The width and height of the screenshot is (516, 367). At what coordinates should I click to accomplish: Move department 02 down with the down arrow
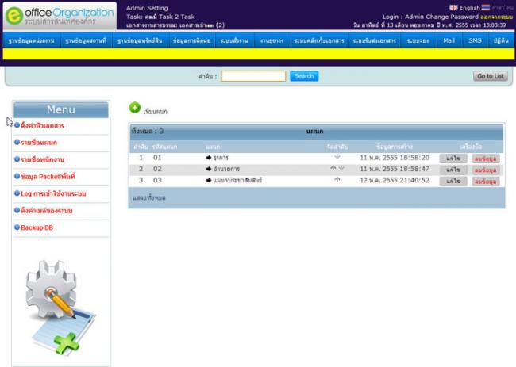[341, 168]
